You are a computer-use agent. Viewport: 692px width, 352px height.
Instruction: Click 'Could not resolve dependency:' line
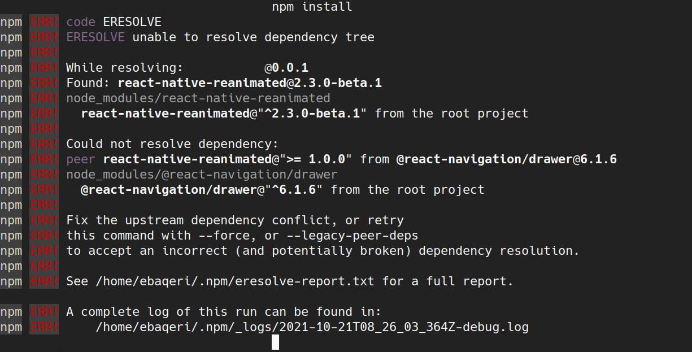point(172,144)
